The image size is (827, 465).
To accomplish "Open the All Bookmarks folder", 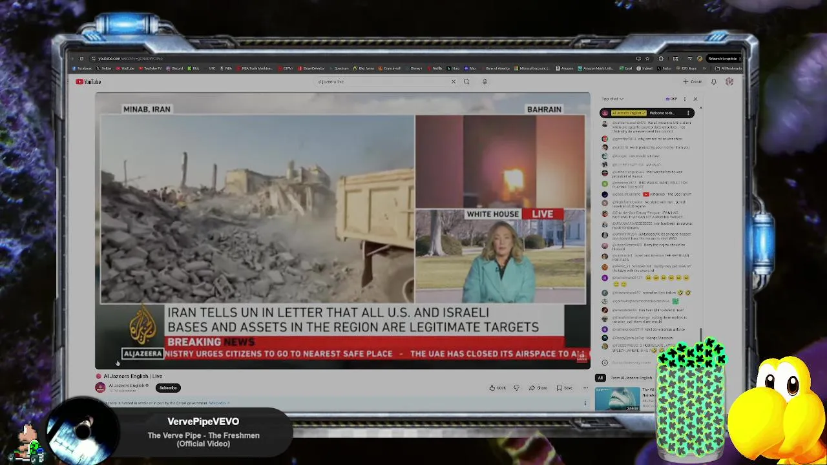I will coord(729,68).
